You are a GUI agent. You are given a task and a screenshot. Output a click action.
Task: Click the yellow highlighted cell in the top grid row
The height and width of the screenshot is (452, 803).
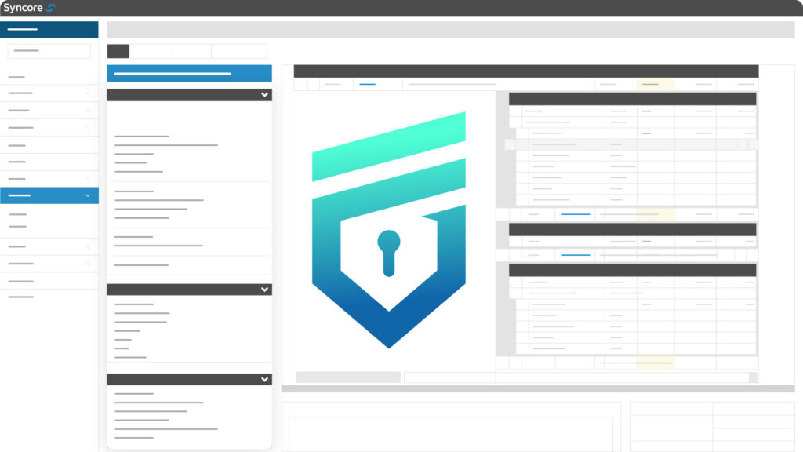(x=655, y=84)
